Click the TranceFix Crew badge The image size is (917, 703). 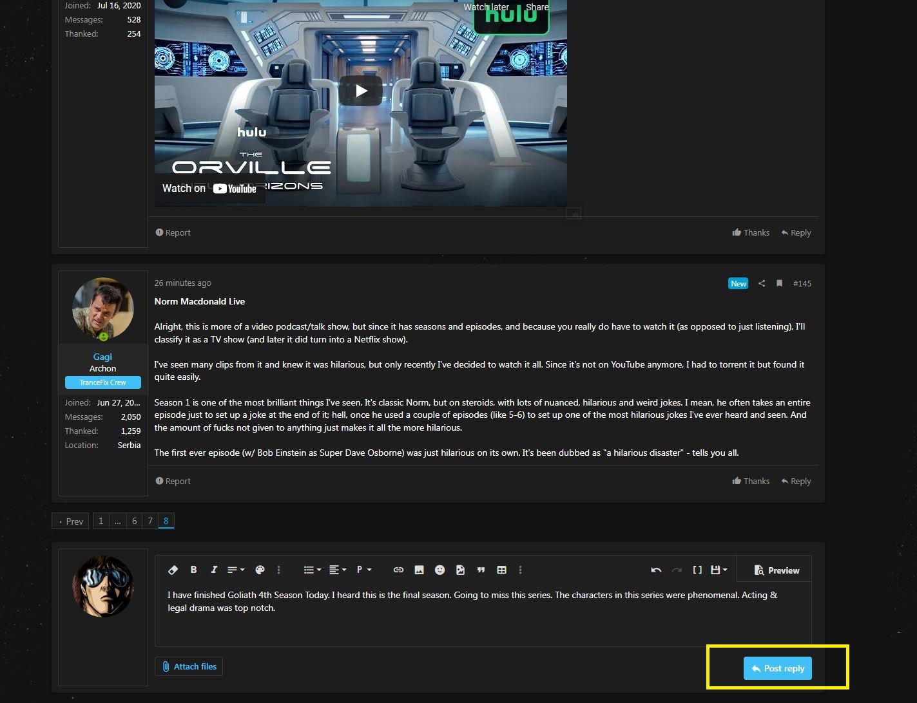pos(103,382)
